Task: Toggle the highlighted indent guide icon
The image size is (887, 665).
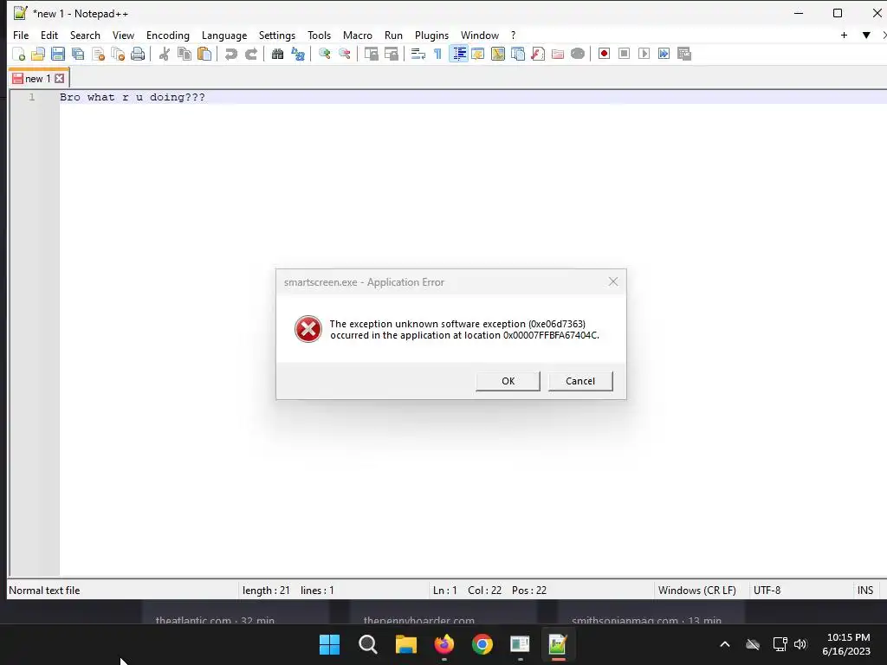Action: pyautogui.click(x=458, y=54)
